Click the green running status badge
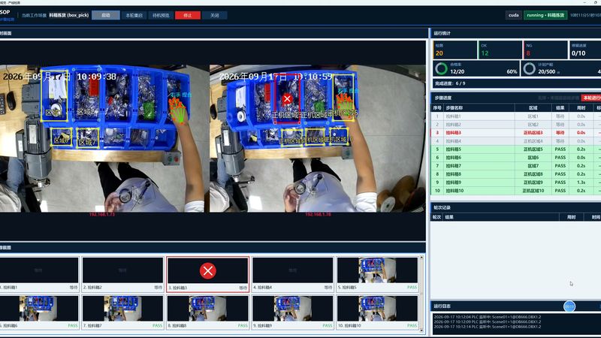This screenshot has height=338, width=601. click(545, 15)
